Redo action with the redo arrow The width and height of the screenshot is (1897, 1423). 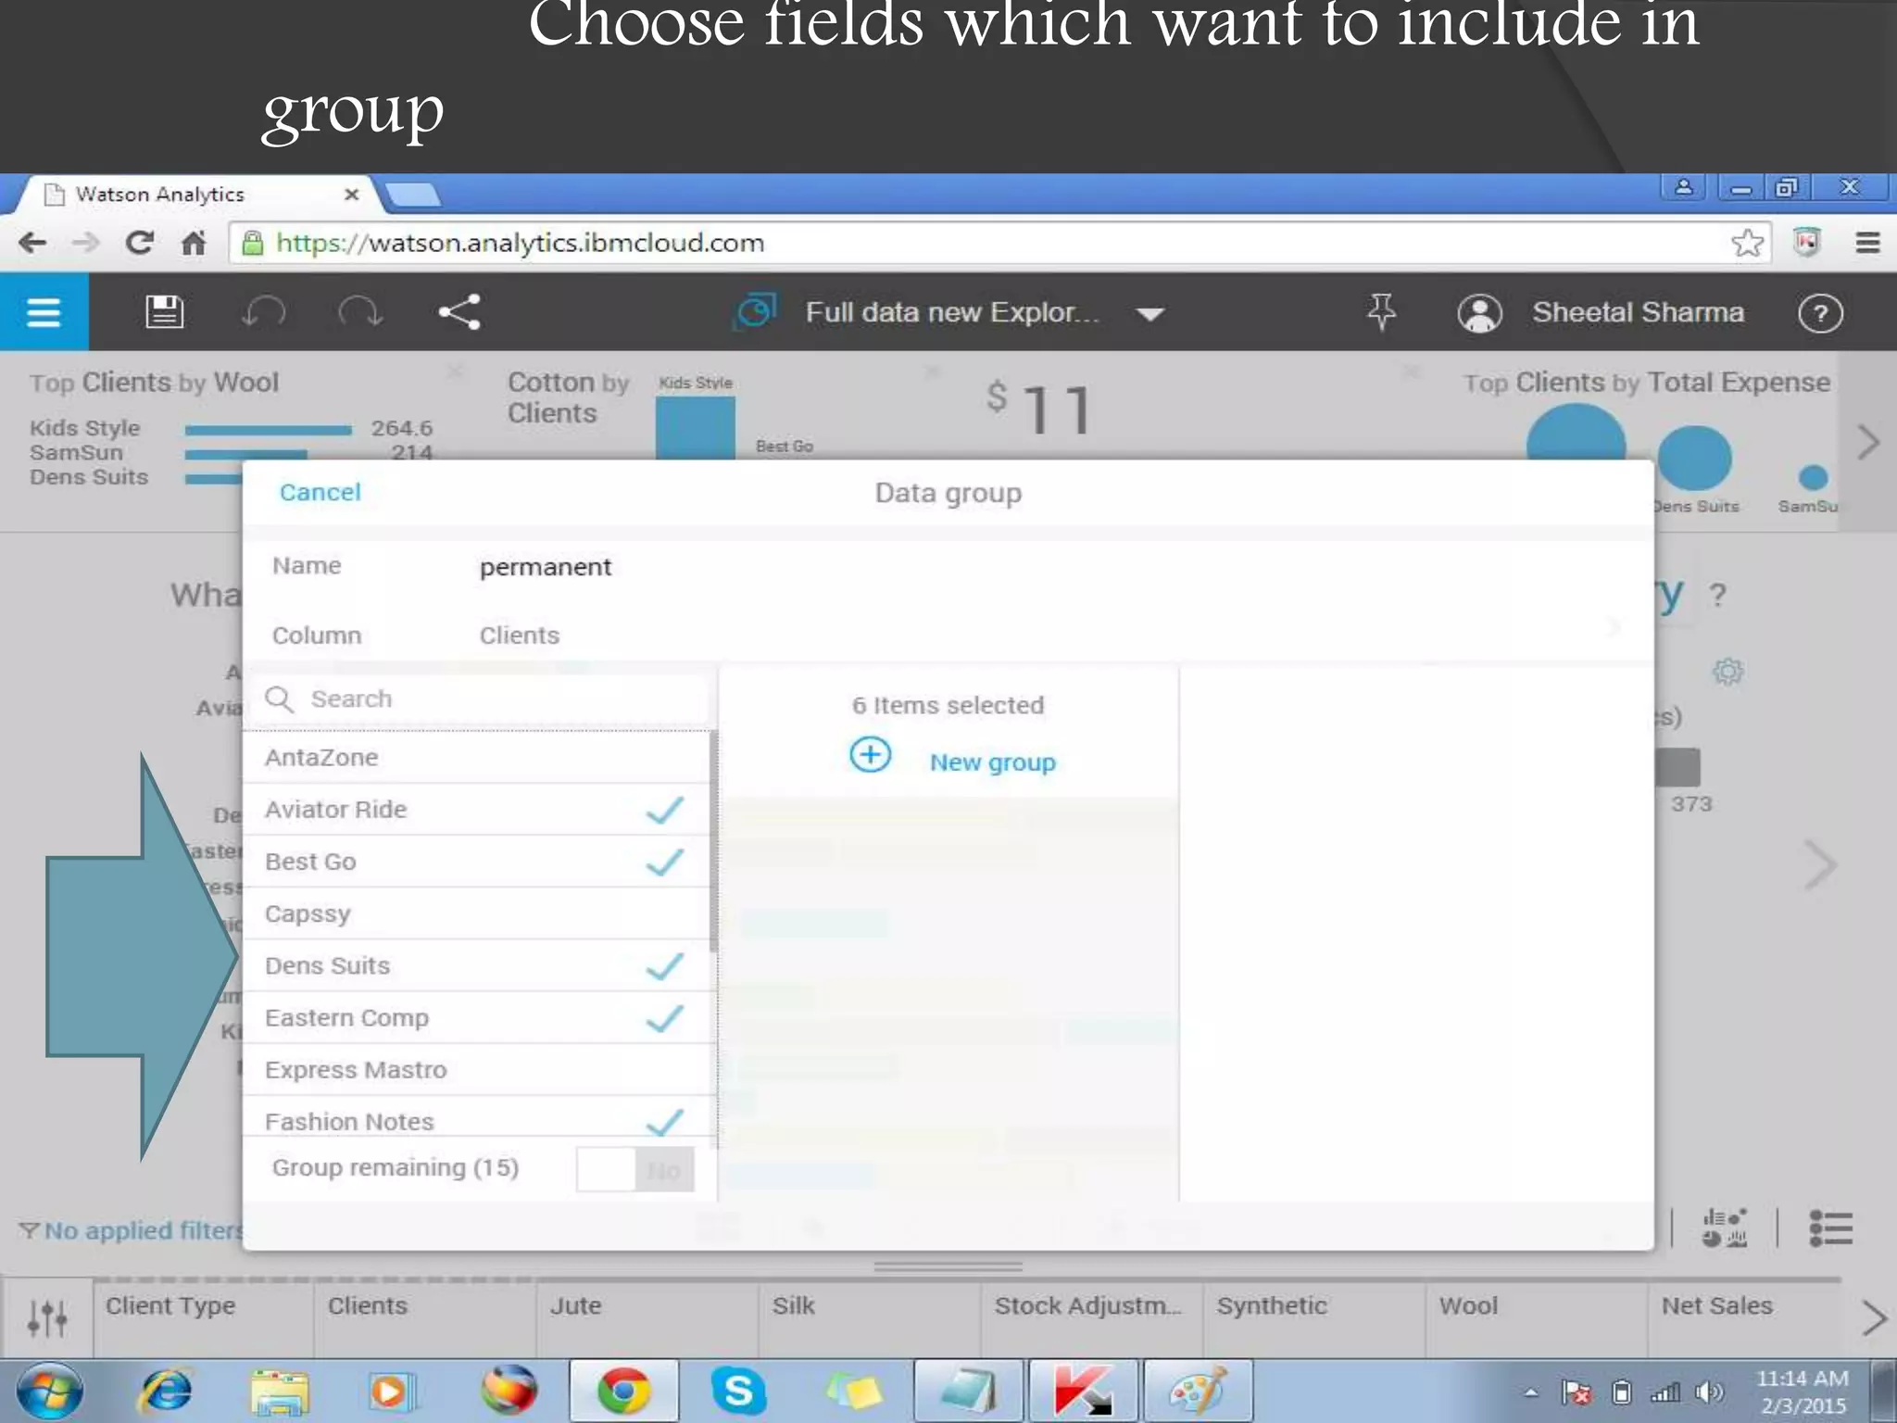[360, 312]
